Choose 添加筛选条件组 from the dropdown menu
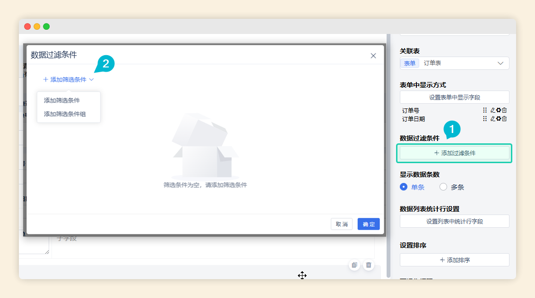The image size is (535, 298). click(x=65, y=114)
